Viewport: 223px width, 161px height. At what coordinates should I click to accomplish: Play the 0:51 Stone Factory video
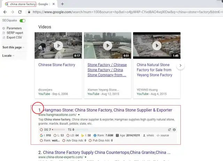[108, 45]
